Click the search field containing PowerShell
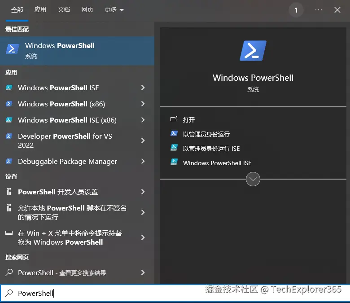This screenshot has width=350, height=303. (175, 293)
